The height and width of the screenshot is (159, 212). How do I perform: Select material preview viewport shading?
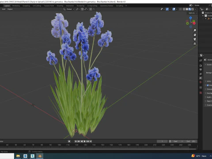190,9
